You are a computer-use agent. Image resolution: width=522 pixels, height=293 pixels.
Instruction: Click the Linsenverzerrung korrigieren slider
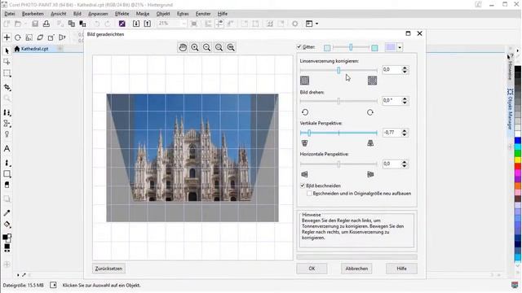[x=338, y=71]
